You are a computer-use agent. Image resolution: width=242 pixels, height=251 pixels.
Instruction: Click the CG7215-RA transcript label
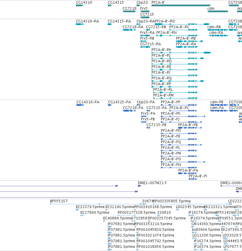pos(151,44)
